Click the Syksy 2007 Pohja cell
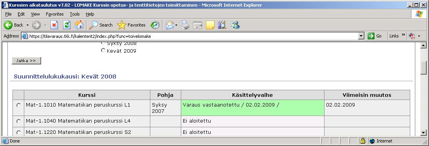Viewport: 429px width, 146px height. pos(165,107)
